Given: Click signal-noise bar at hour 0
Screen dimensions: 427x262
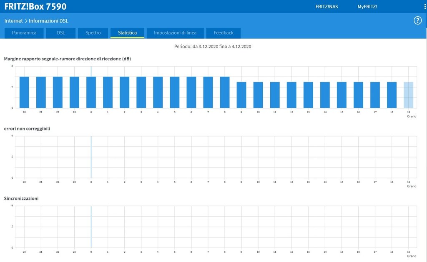Looking at the screenshot, I should (x=91, y=92).
